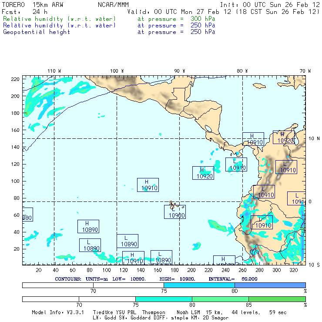The height and width of the screenshot is (322, 322).
Task: Click the 'H 10920' box over northern Venezuela
Action: click(284, 137)
